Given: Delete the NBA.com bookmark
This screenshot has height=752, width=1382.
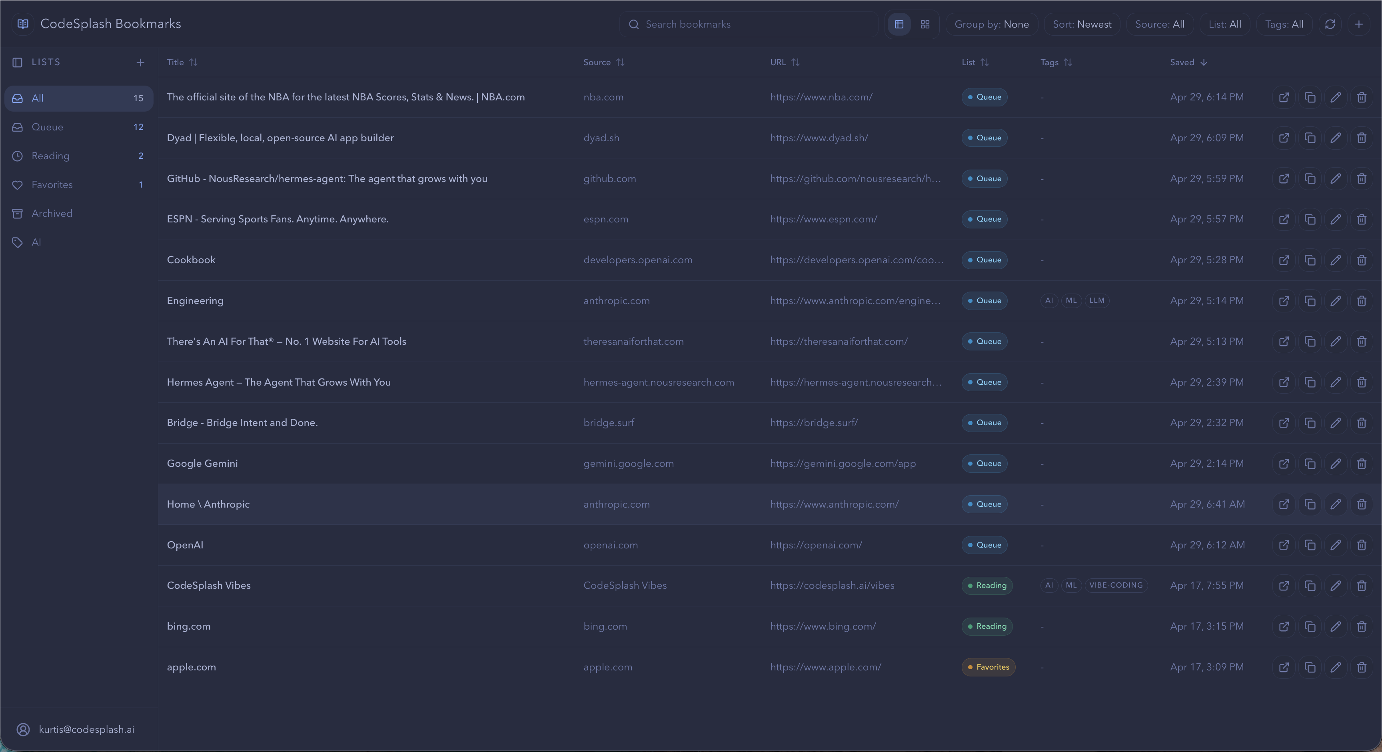Looking at the screenshot, I should pos(1361,97).
